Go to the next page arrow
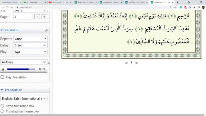Viewport: 206px width, 116px height. tap(137, 63)
